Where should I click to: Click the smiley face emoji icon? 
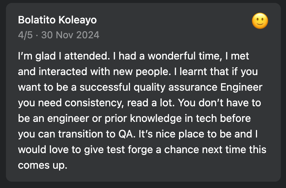[x=260, y=21]
